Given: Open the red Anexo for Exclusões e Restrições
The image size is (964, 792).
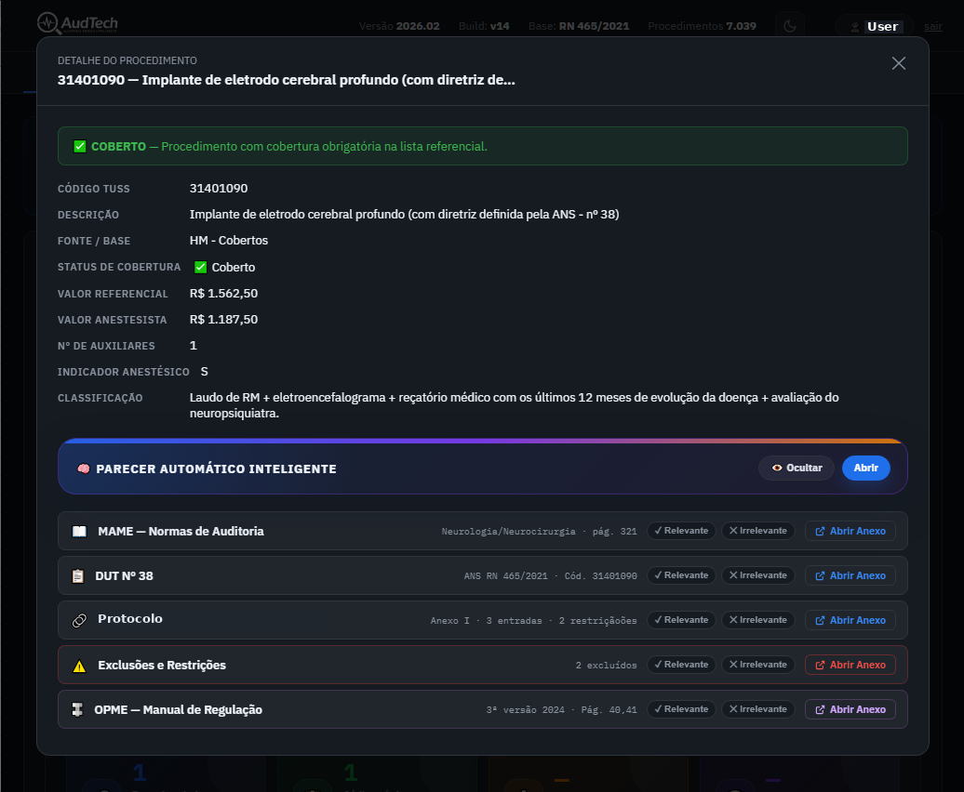Looking at the screenshot, I should tap(850, 665).
